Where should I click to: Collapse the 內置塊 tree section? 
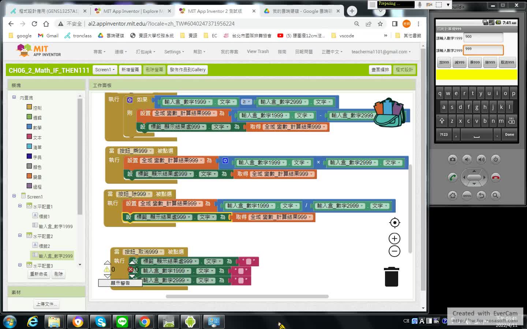14,97
